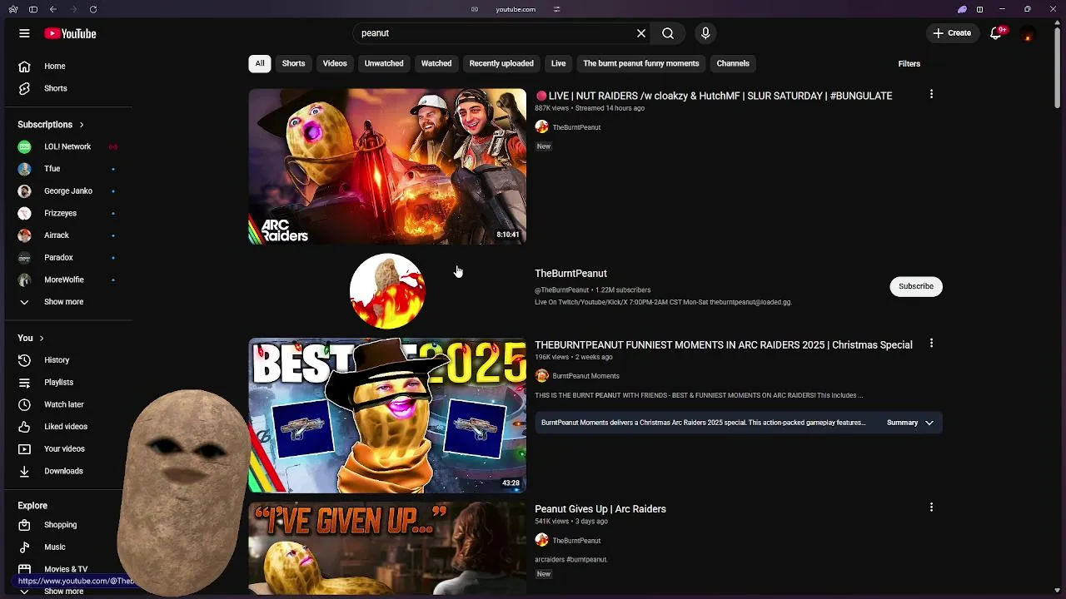Open the YouTube hamburger guide menu

click(x=24, y=33)
